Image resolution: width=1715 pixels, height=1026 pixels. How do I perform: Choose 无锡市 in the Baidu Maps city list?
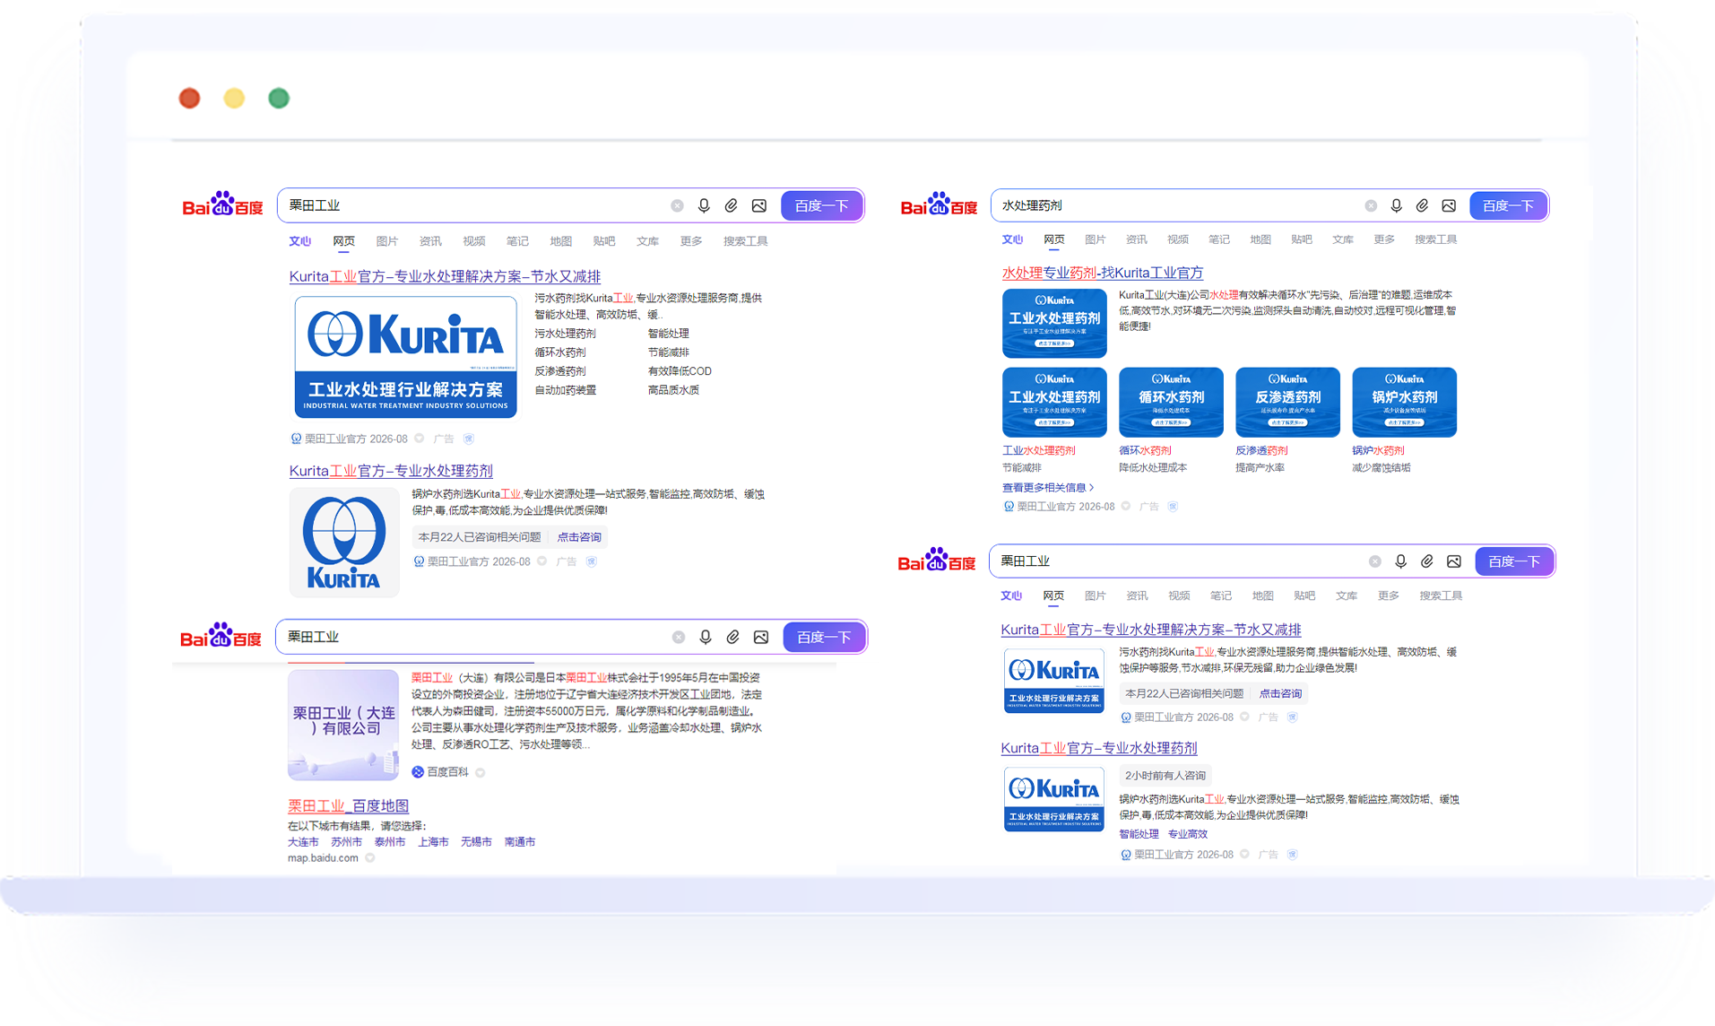(x=476, y=842)
